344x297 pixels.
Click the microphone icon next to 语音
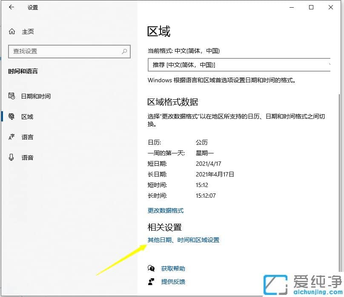[11, 157]
